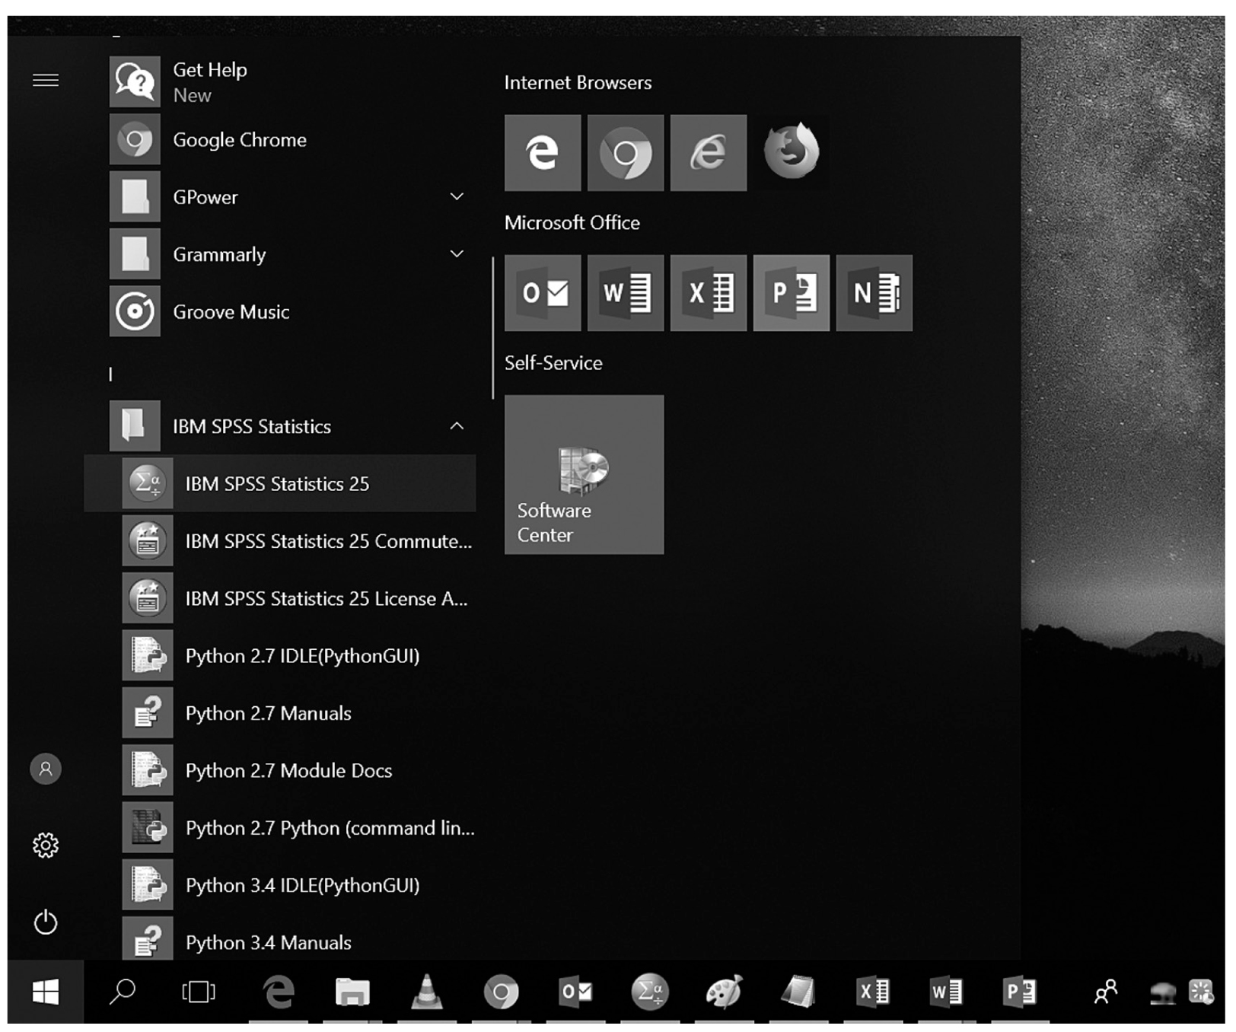Screen dimensions: 1236x1032
Task: Open the People icon in the taskbar
Action: pyautogui.click(x=1105, y=992)
